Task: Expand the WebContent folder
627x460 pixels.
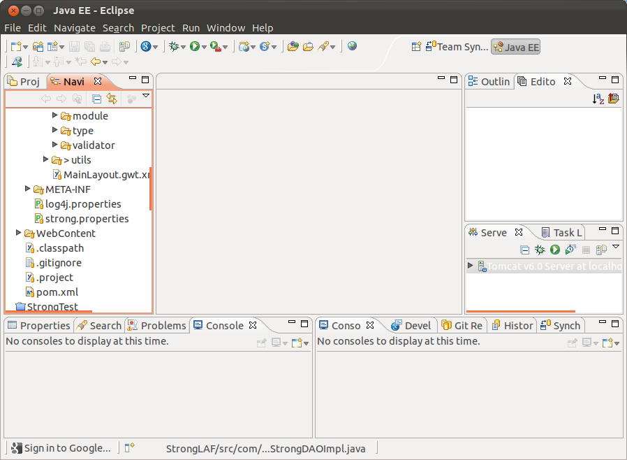Action: coord(19,233)
